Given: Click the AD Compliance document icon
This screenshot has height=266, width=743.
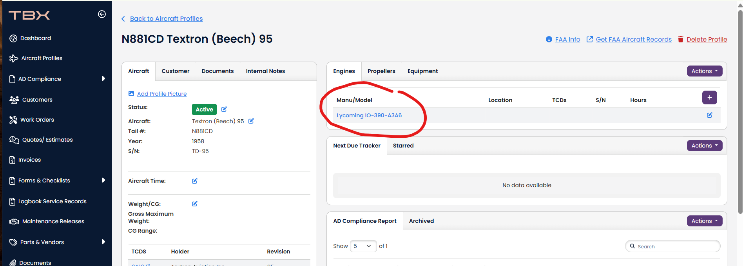Looking at the screenshot, I should click(x=13, y=79).
